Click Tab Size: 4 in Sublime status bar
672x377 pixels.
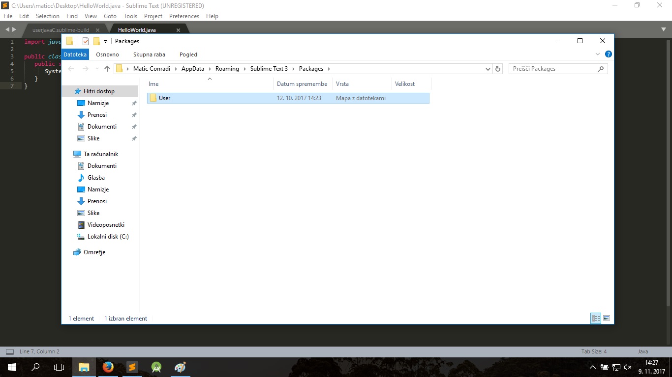(x=594, y=351)
